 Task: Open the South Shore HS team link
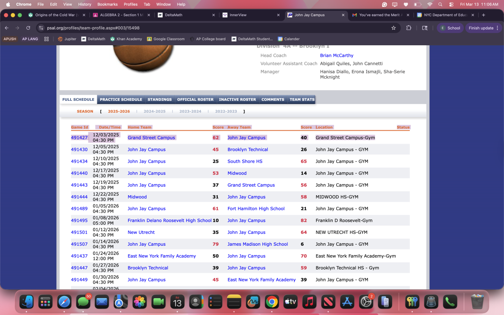point(245,161)
